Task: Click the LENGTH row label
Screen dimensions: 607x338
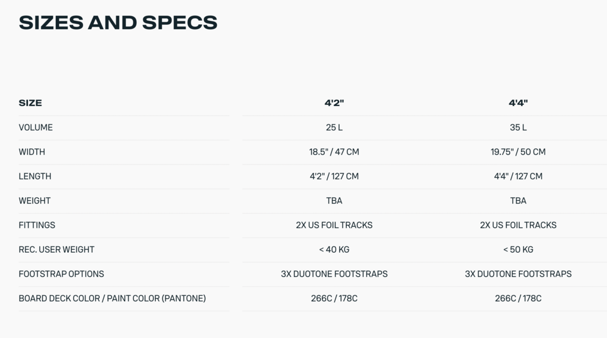Action: coord(35,176)
